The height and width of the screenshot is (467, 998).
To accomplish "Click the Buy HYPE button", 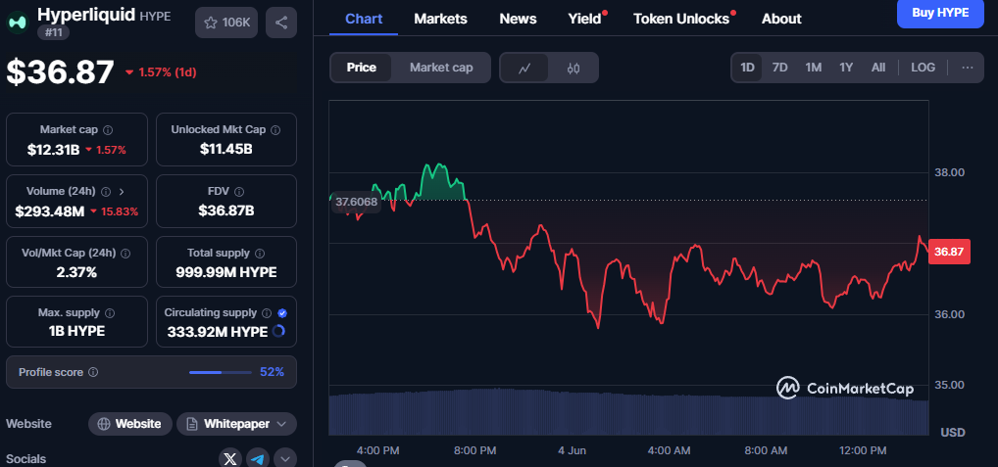I will coord(940,13).
